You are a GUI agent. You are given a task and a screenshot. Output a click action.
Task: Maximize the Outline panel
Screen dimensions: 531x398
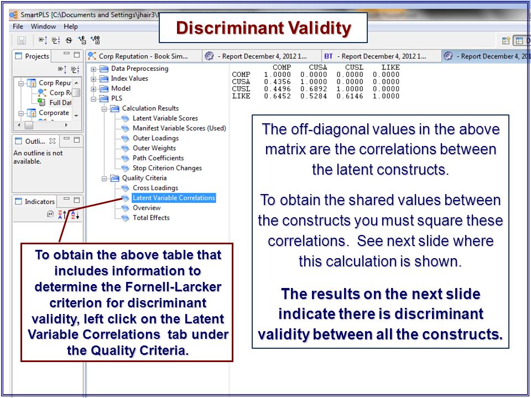77,139
